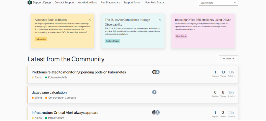Click the photo avatar on Kubernetes pods topic

154,72
